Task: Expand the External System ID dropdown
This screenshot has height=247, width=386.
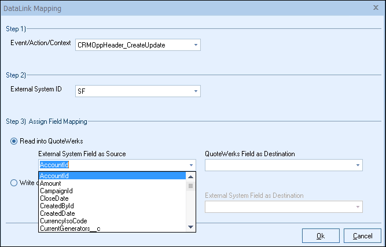Action: pos(196,91)
